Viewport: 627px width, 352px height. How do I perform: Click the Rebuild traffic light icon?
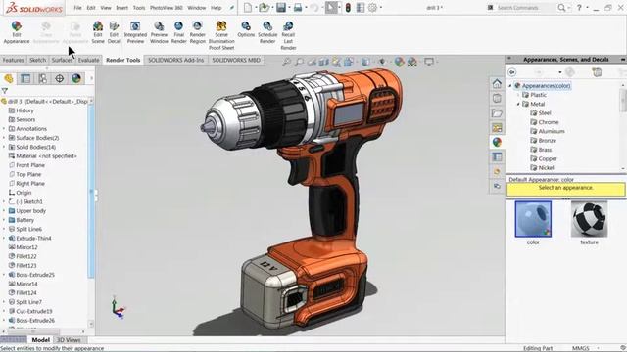click(x=348, y=8)
